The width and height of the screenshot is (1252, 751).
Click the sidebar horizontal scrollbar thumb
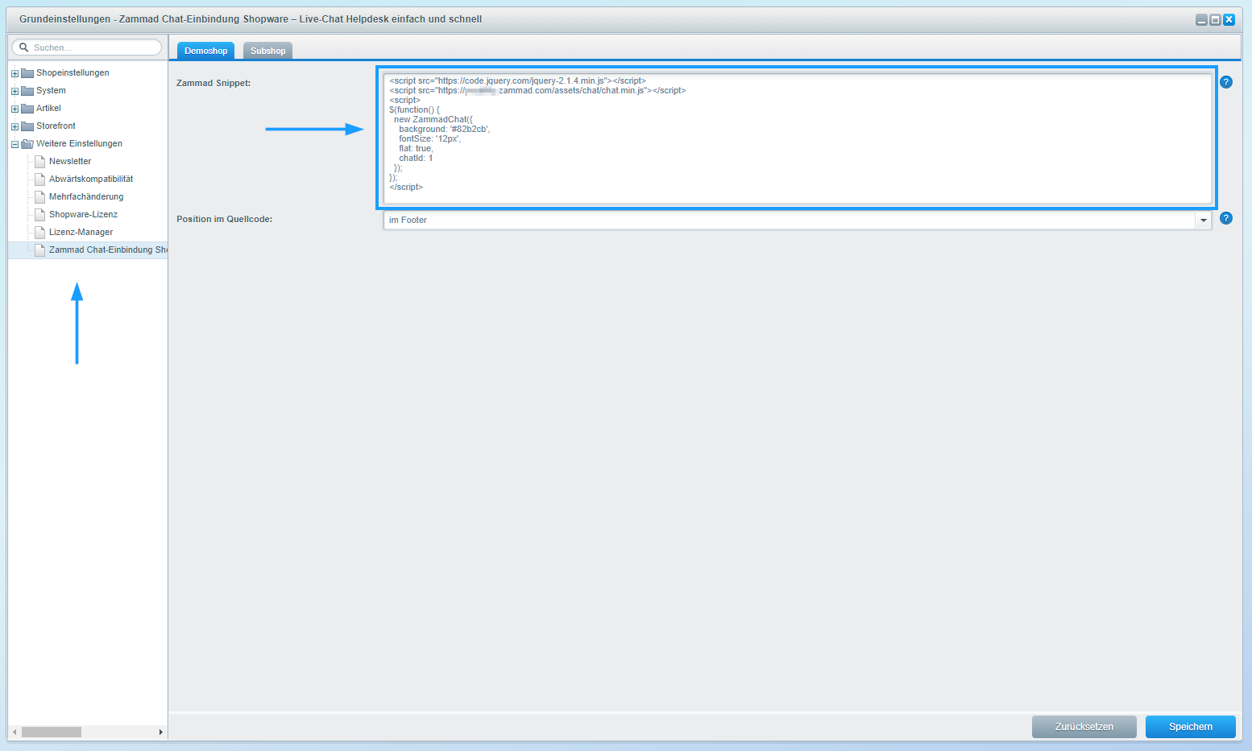point(52,732)
